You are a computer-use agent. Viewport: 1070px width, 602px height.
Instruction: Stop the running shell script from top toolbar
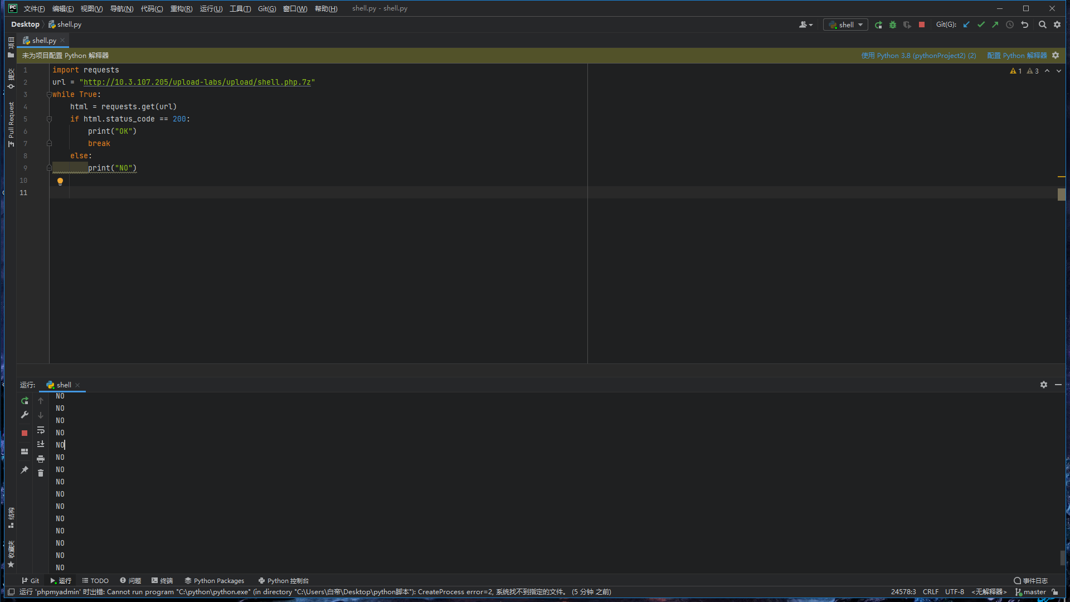pos(922,25)
